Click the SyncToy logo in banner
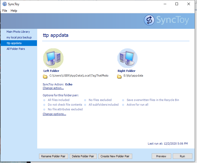 point(167,20)
